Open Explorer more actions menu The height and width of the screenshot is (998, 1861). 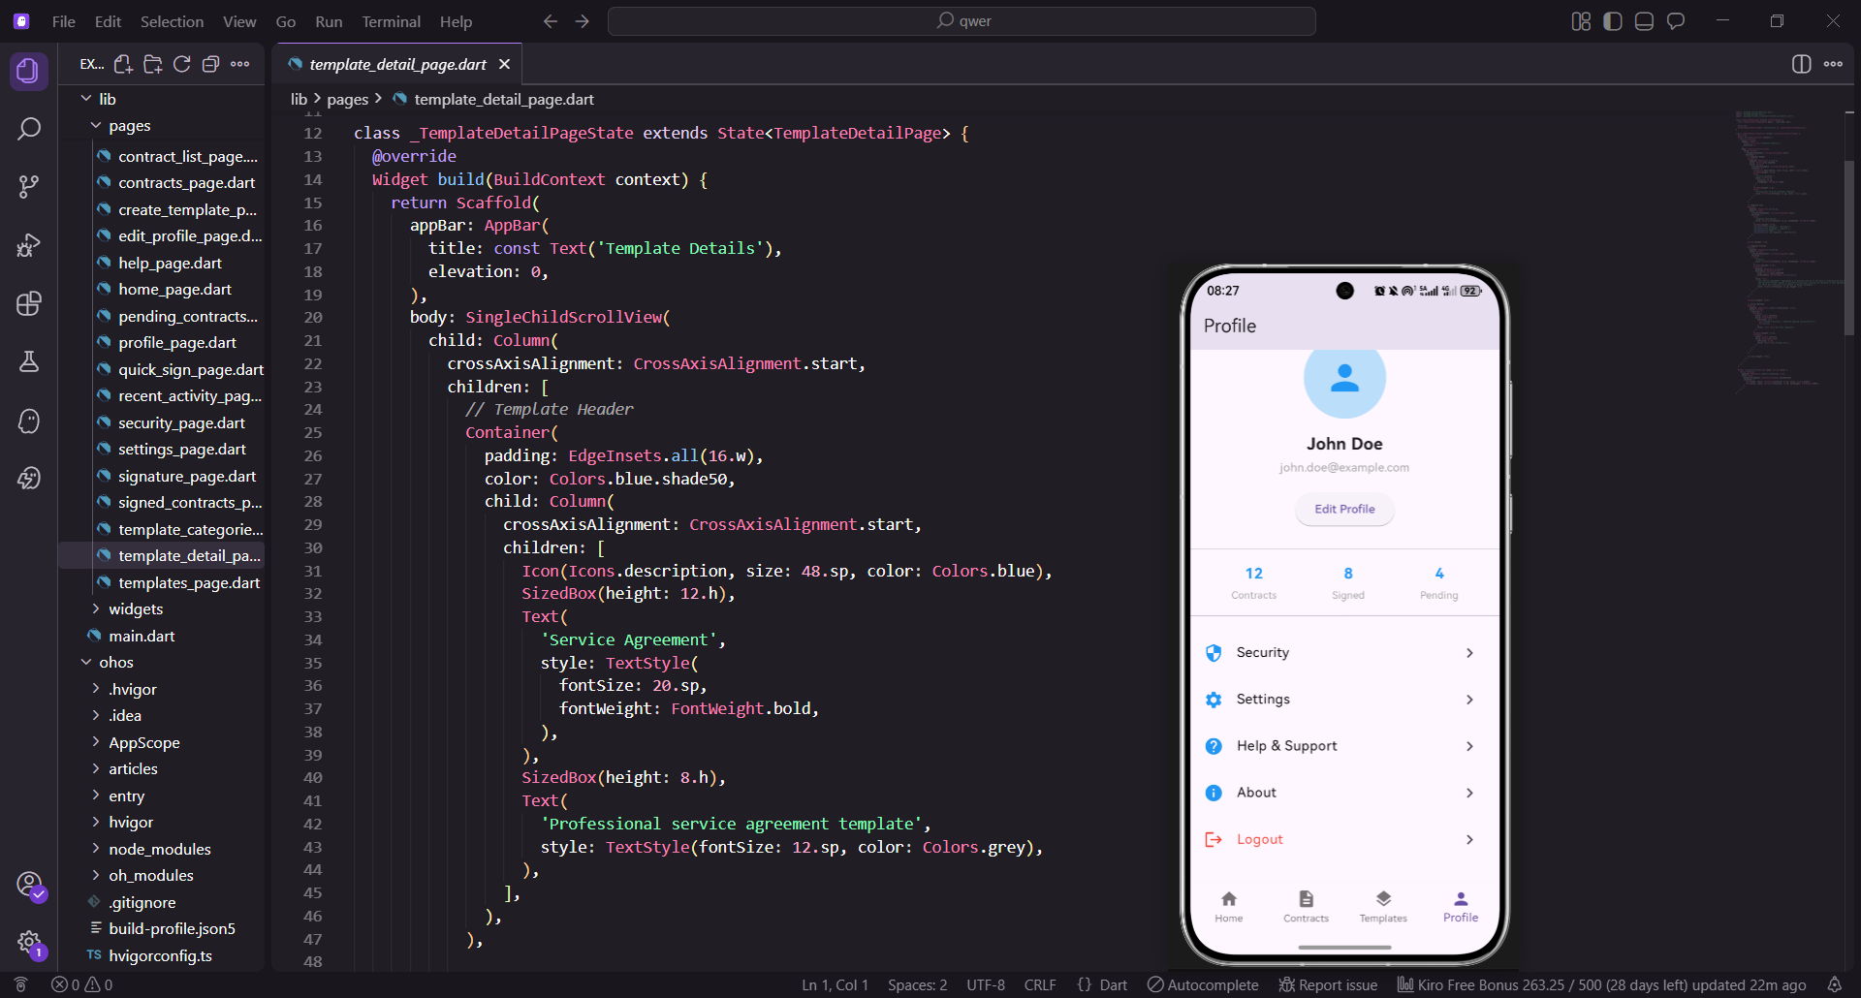point(240,64)
